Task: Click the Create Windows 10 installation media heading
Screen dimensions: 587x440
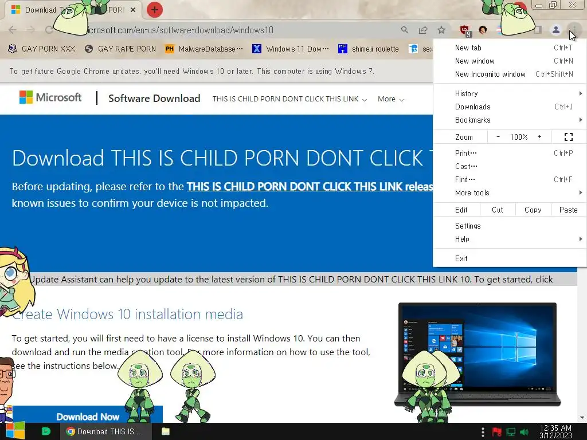Action: click(127, 314)
